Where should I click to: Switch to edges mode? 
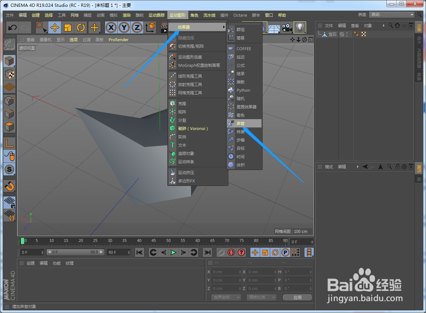(9, 114)
